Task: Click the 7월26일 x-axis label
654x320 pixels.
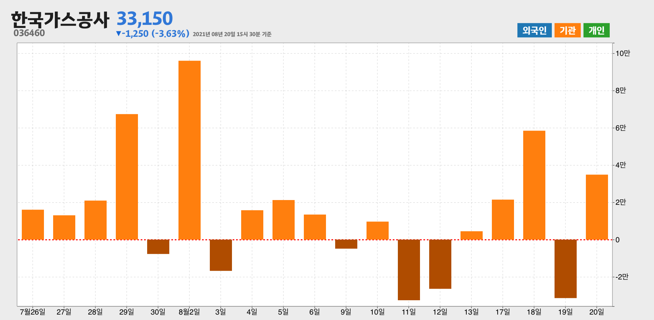Action: click(33, 312)
